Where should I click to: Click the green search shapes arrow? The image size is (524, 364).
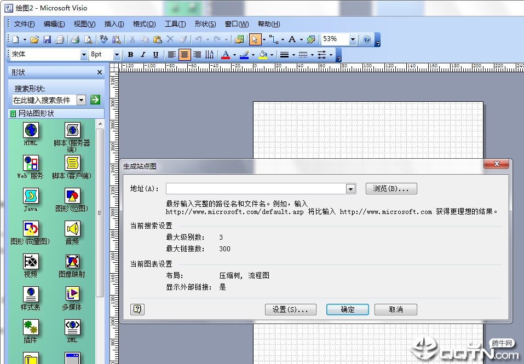pyautogui.click(x=95, y=100)
